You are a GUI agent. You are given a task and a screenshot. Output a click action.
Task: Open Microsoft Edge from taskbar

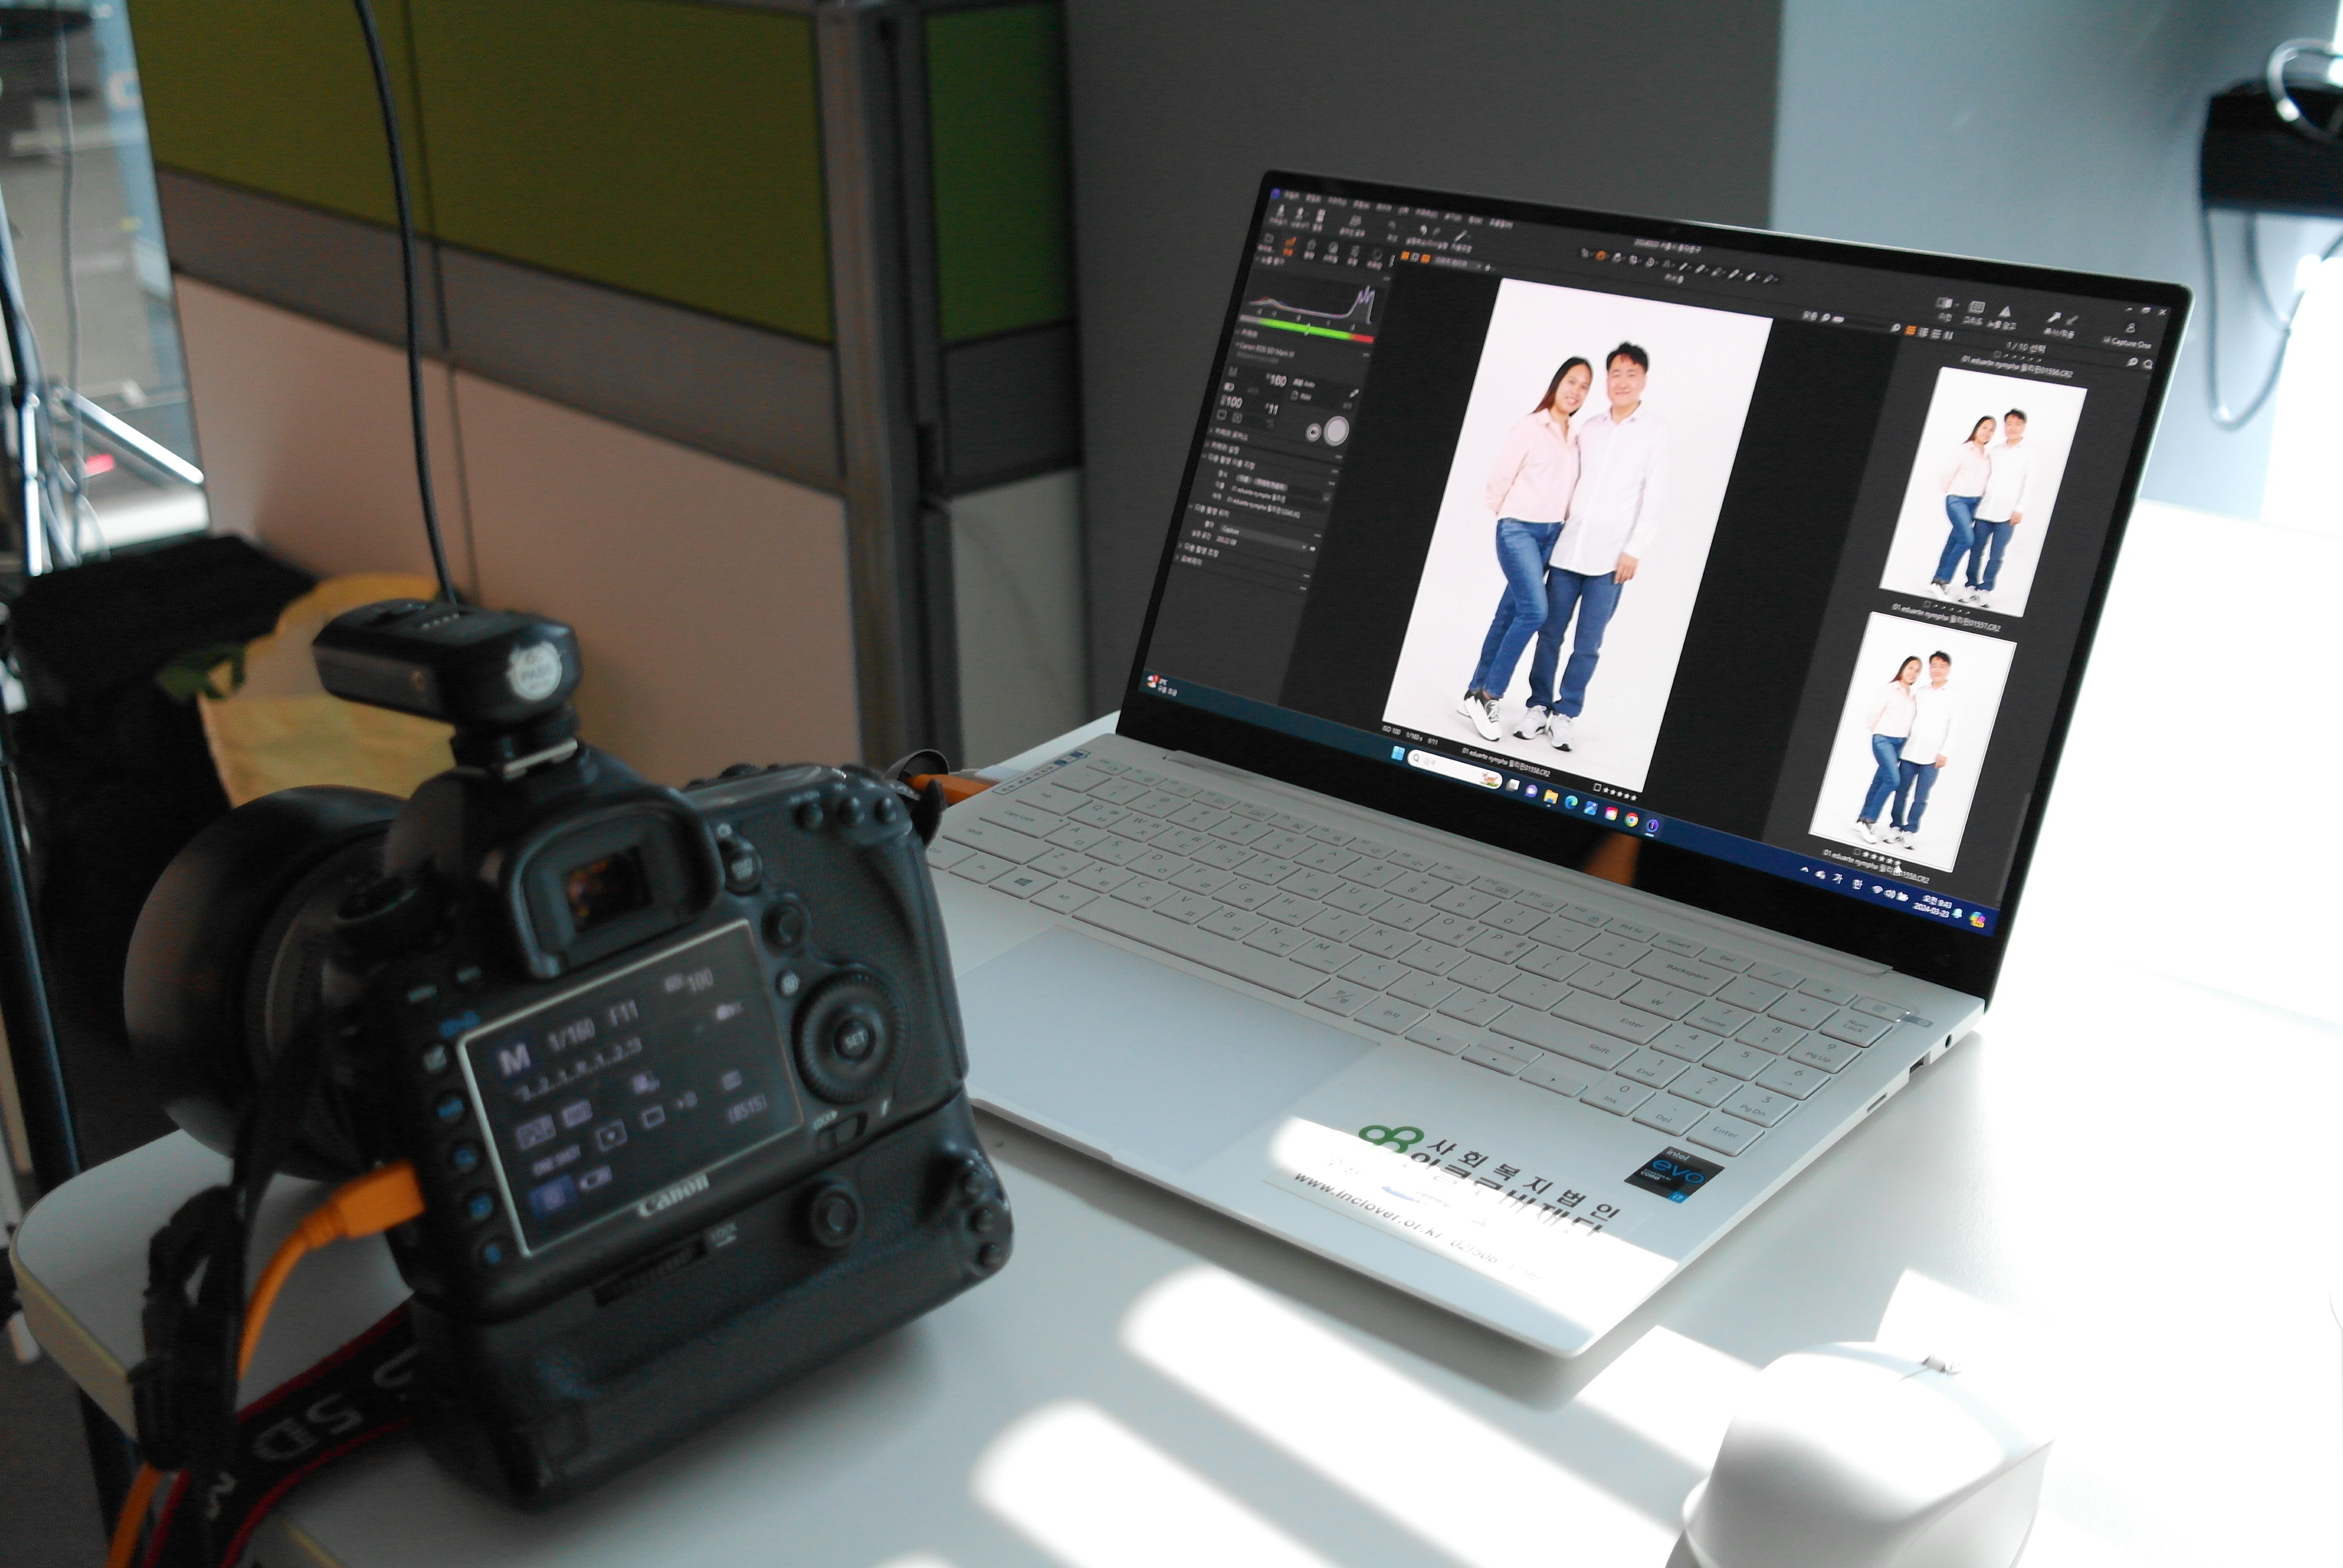(1571, 802)
